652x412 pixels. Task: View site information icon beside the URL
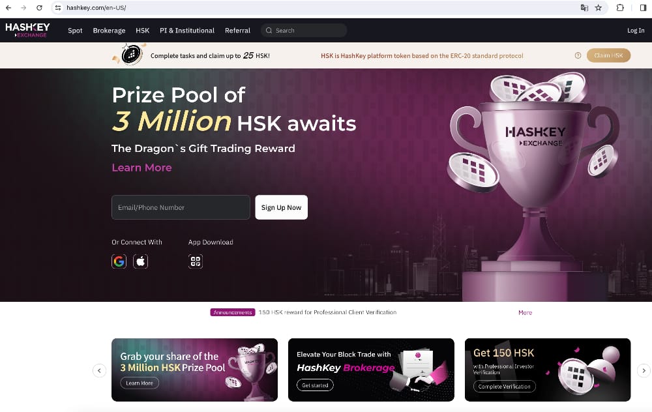click(x=58, y=7)
